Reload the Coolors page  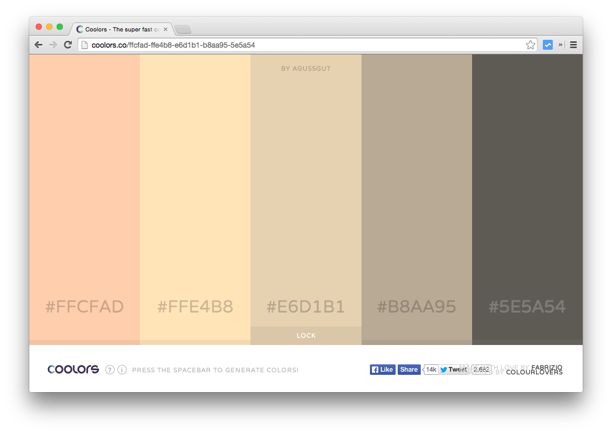[68, 45]
